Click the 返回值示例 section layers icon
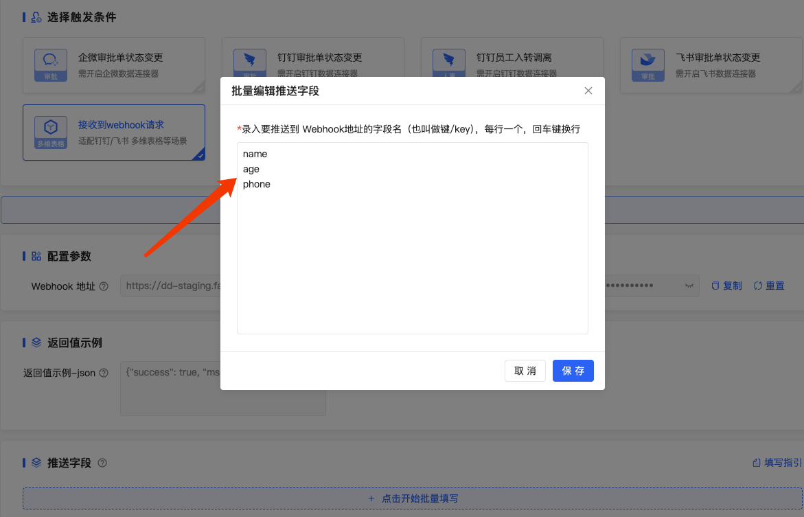Viewport: 804px width, 517px height. [36, 342]
